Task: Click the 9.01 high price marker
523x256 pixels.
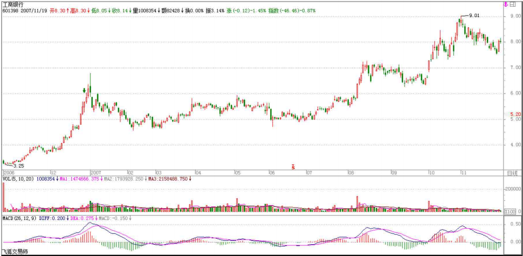Action: pos(473,15)
